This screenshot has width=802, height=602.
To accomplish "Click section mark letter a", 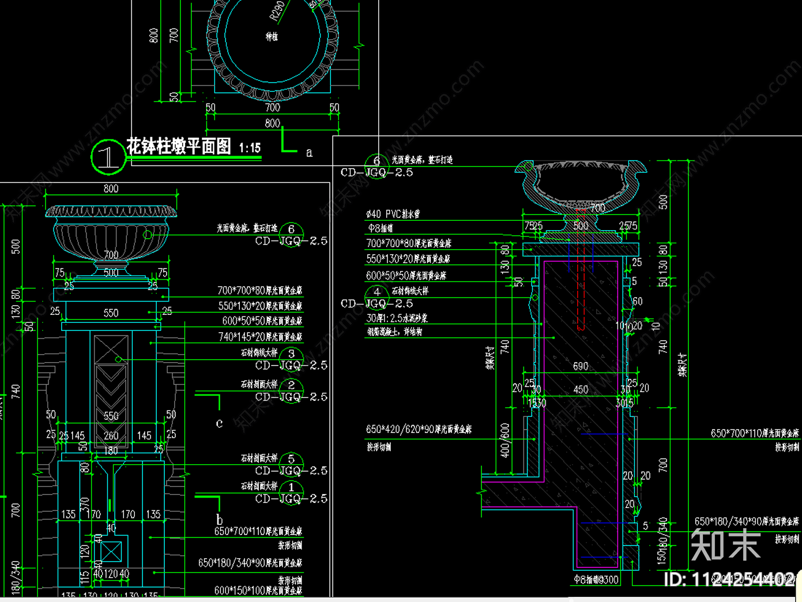I will point(309,153).
